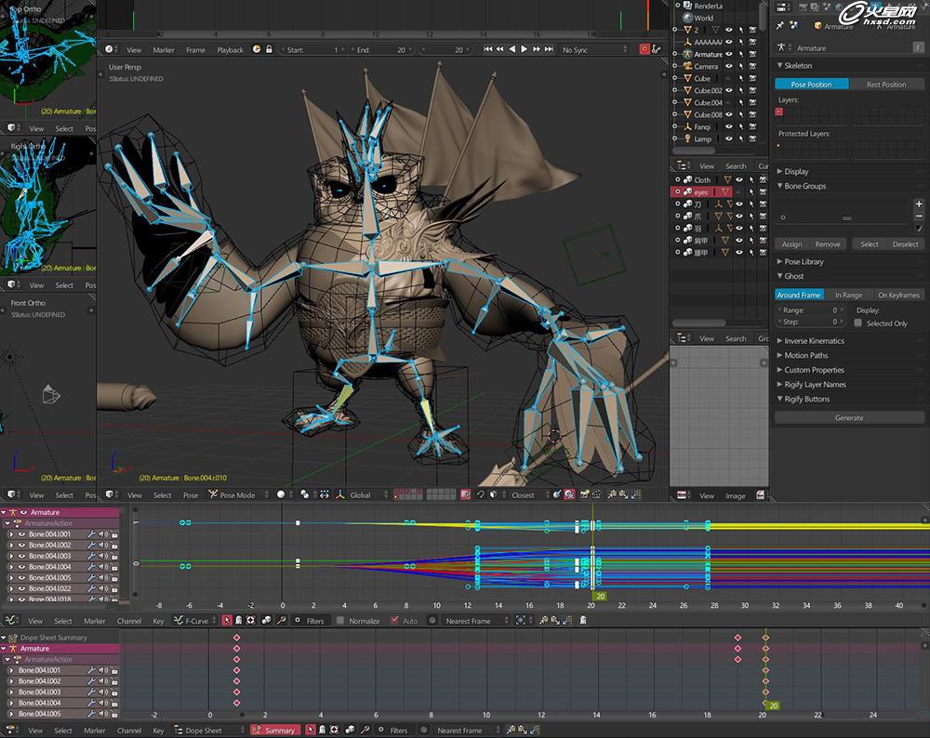Viewport: 930px width, 738px height.
Task: Open the timeline Frame menu
Action: 195,50
